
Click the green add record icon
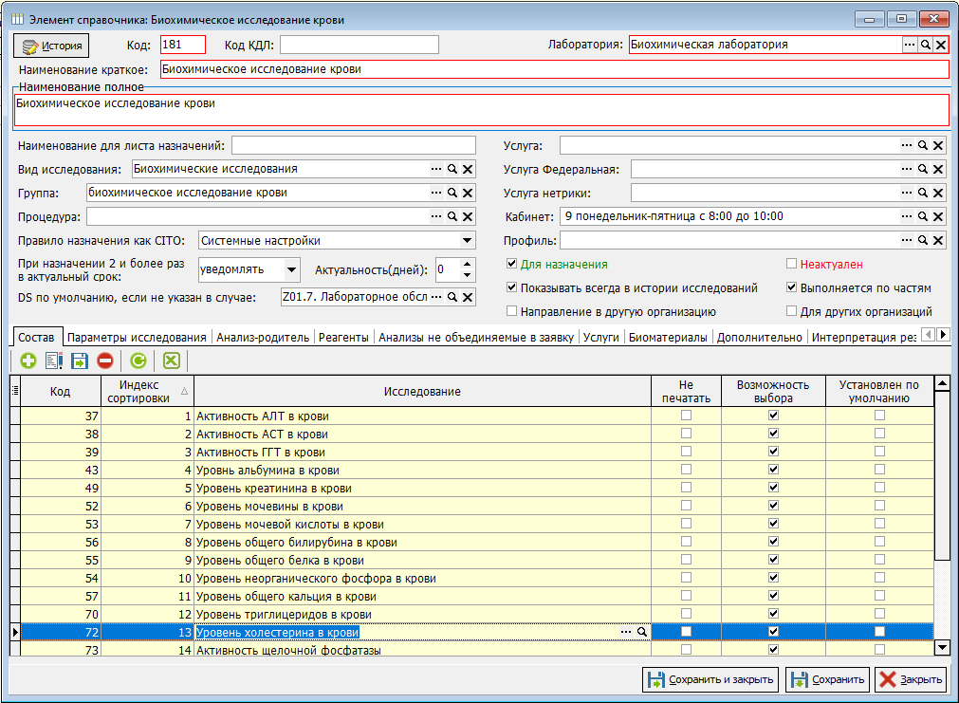point(28,361)
